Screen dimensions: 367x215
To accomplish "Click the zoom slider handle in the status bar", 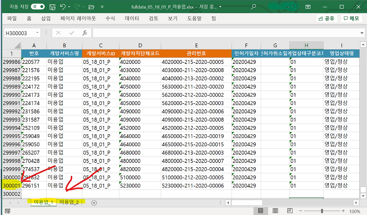I will [x=322, y=211].
